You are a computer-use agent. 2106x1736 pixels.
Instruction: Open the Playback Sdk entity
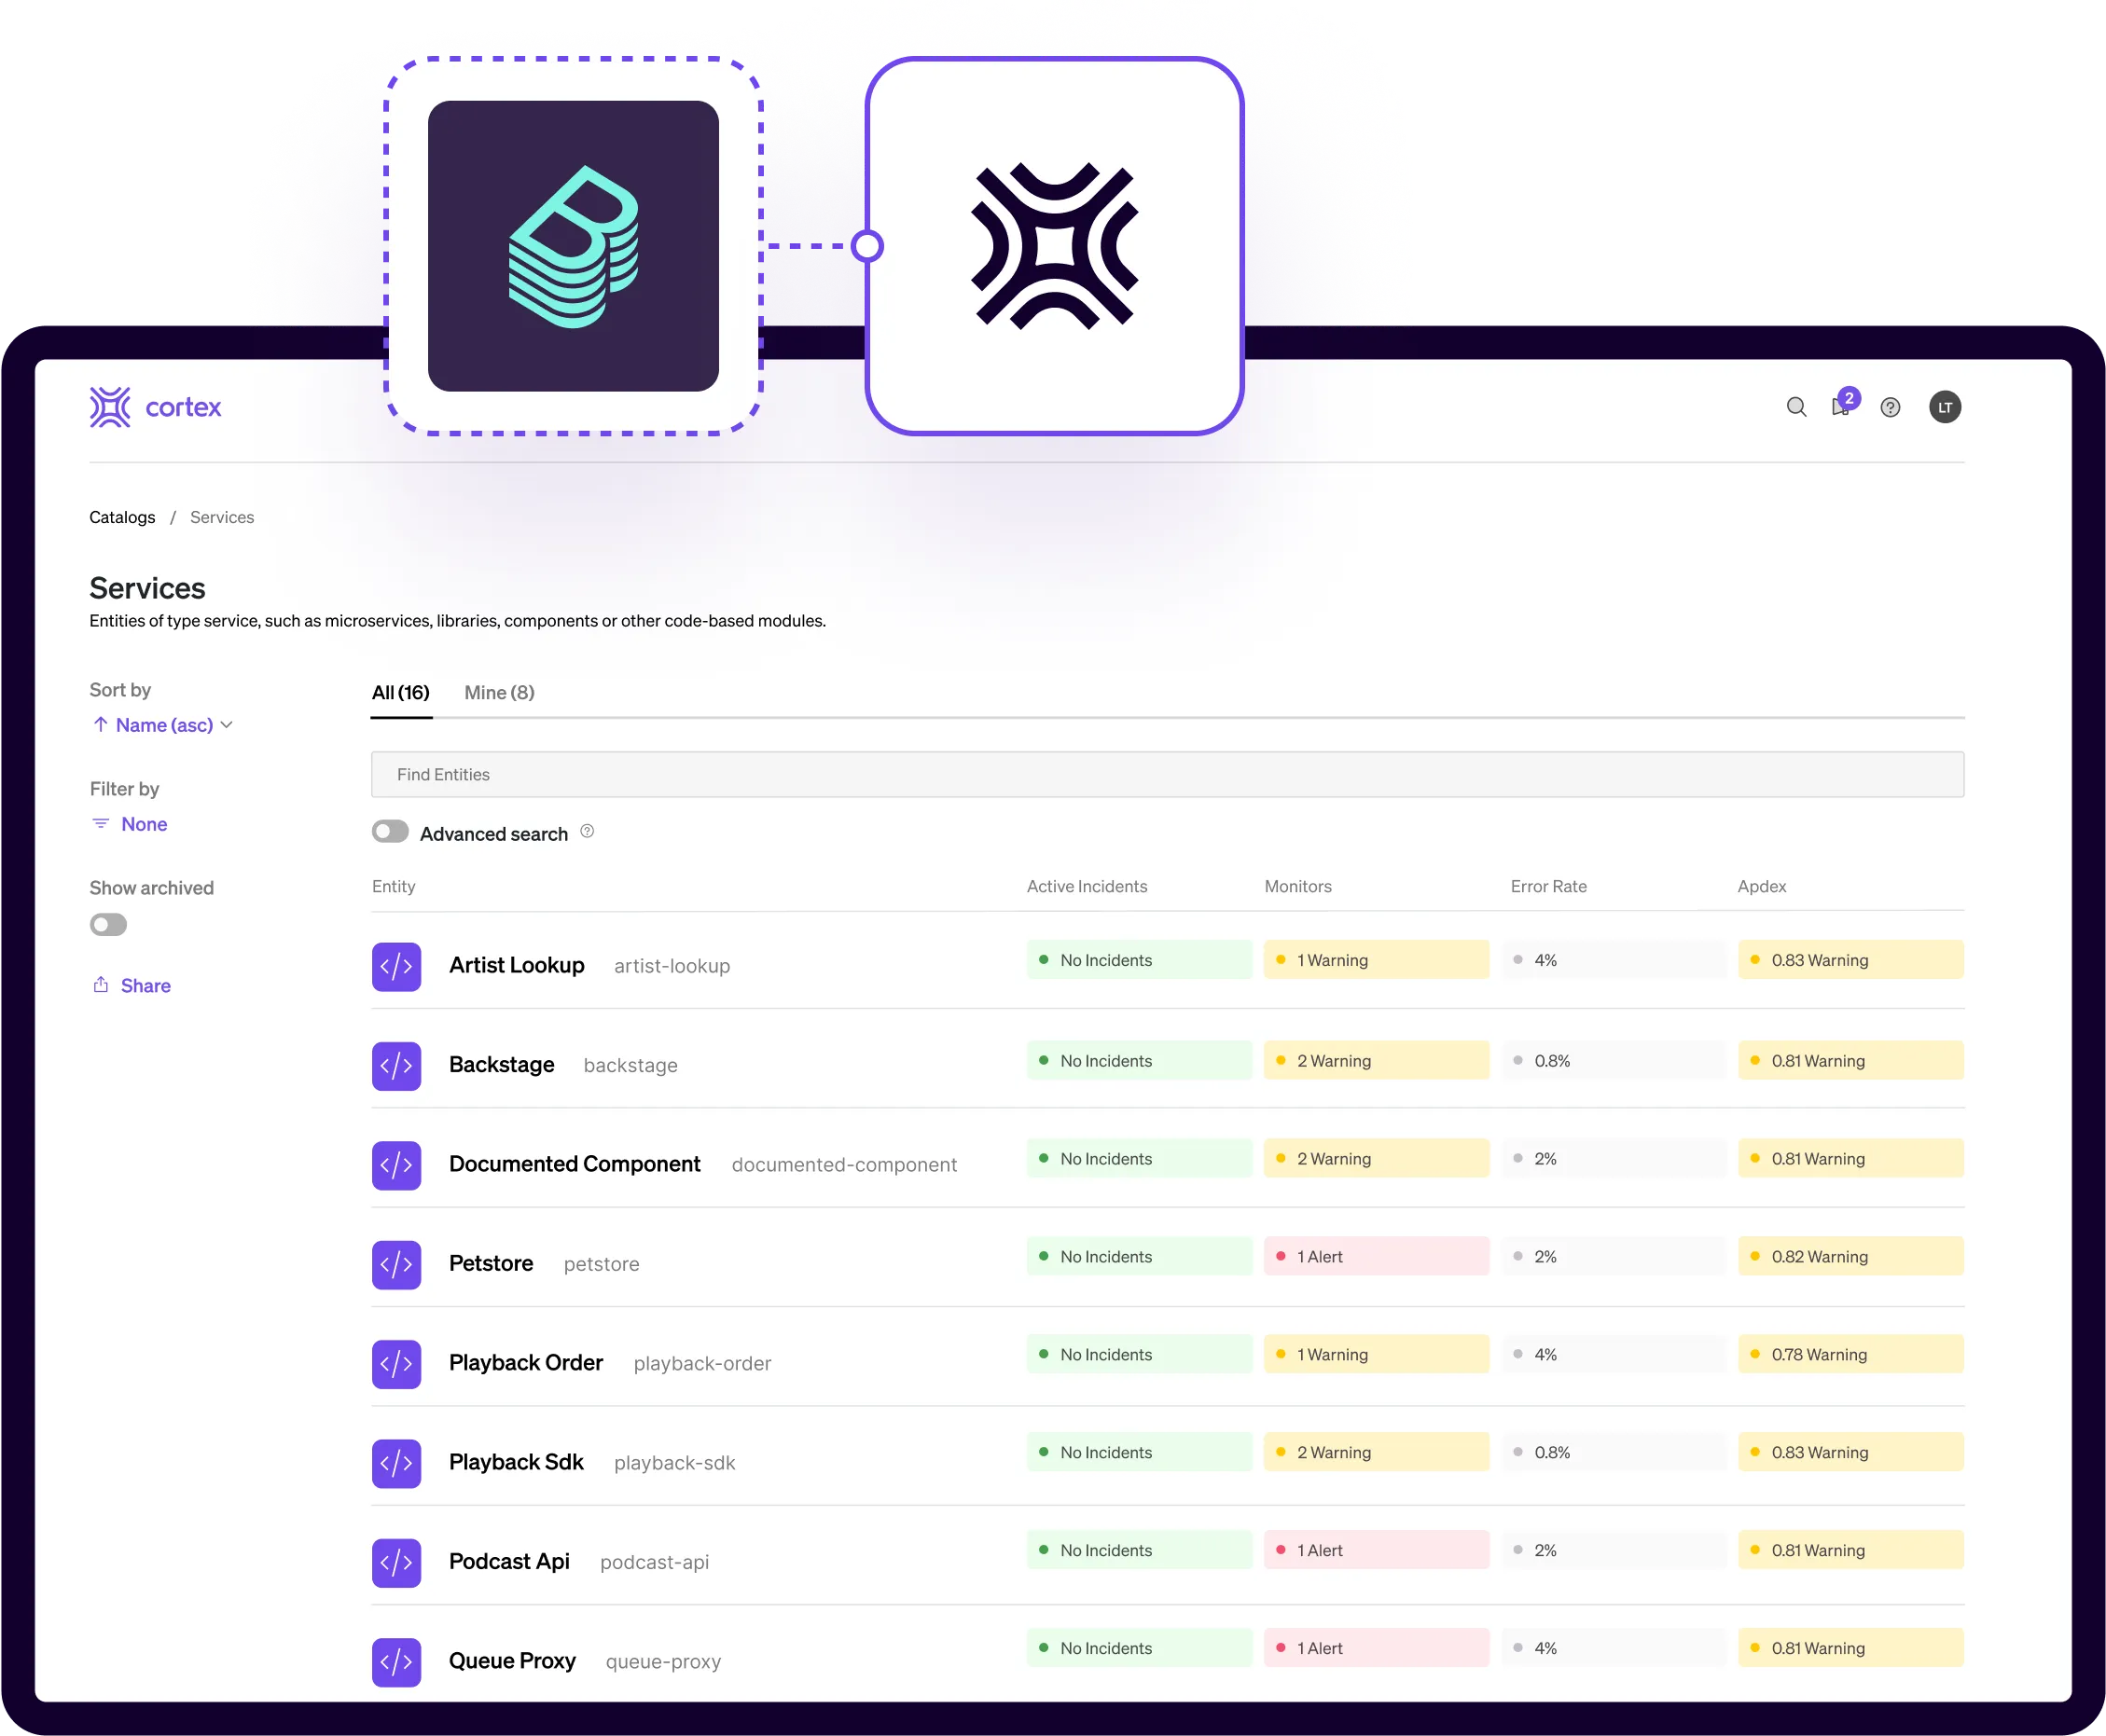[515, 1462]
